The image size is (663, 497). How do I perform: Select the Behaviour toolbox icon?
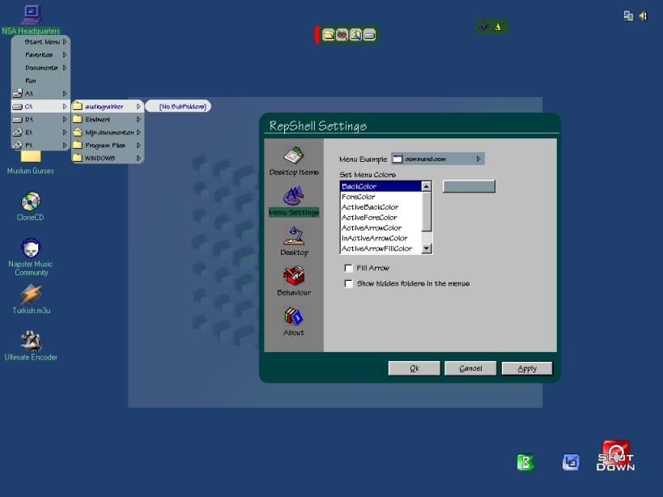[294, 278]
